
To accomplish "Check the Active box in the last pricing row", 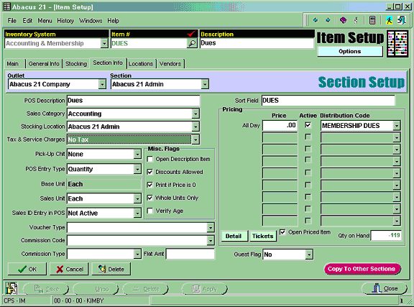I will pos(308,220).
